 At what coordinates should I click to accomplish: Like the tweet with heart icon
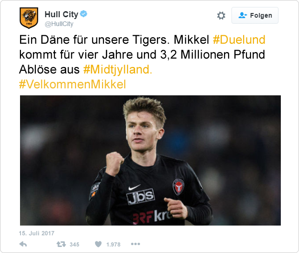click(98, 244)
